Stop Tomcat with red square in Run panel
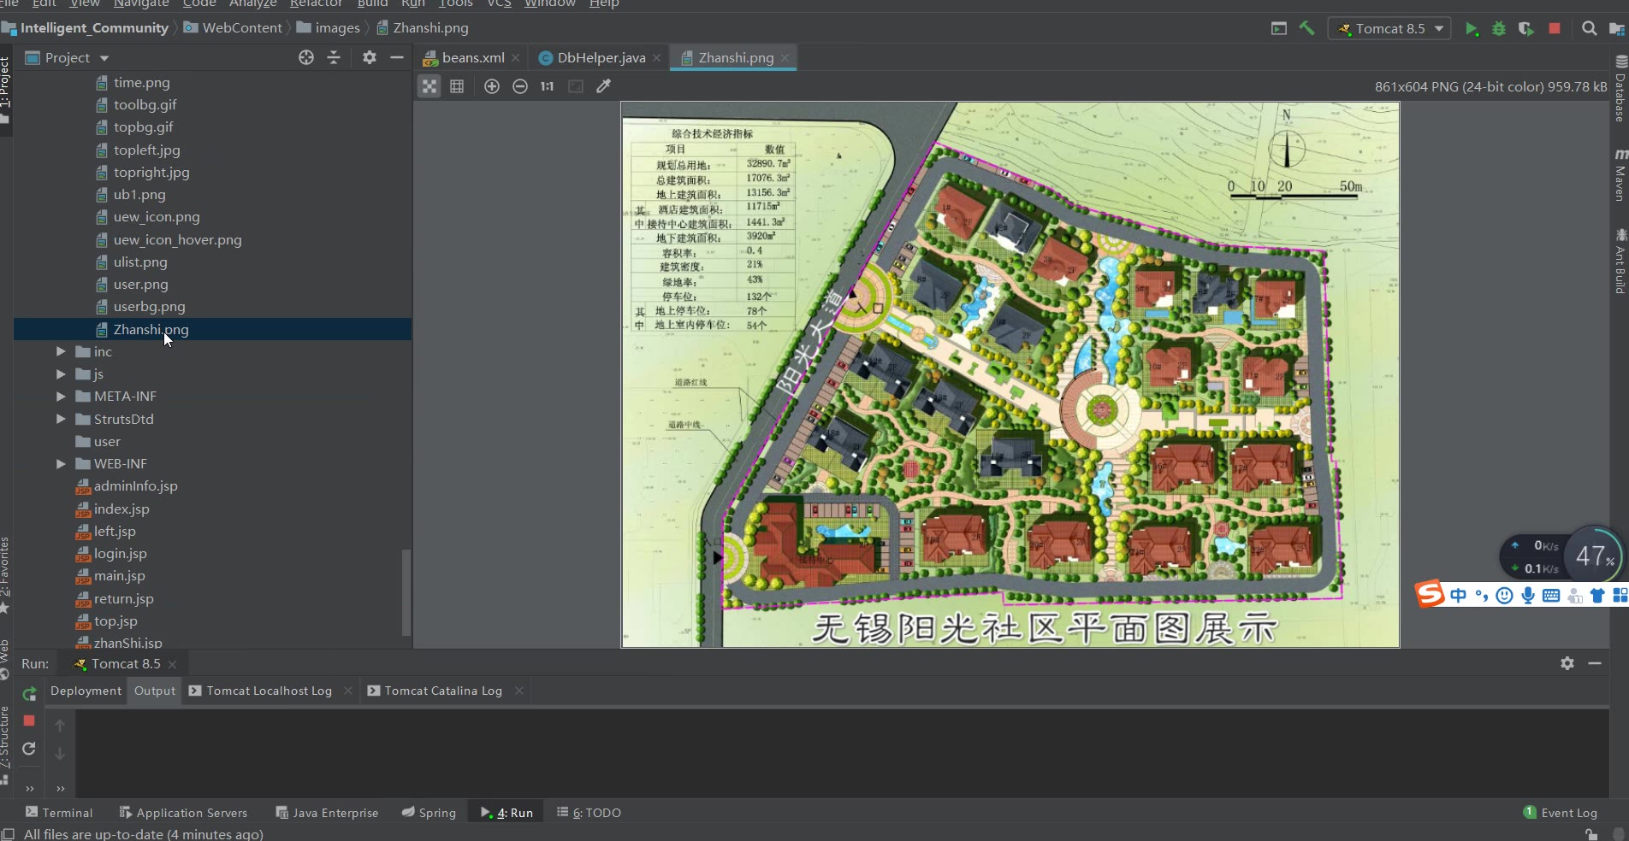The height and width of the screenshot is (841, 1629). [29, 720]
